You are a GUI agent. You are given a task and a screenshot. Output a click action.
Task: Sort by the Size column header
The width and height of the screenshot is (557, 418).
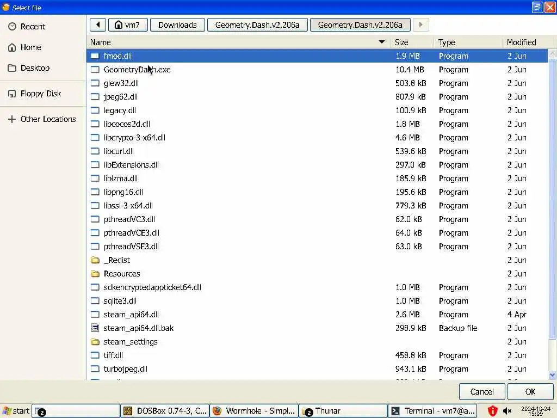(x=412, y=42)
